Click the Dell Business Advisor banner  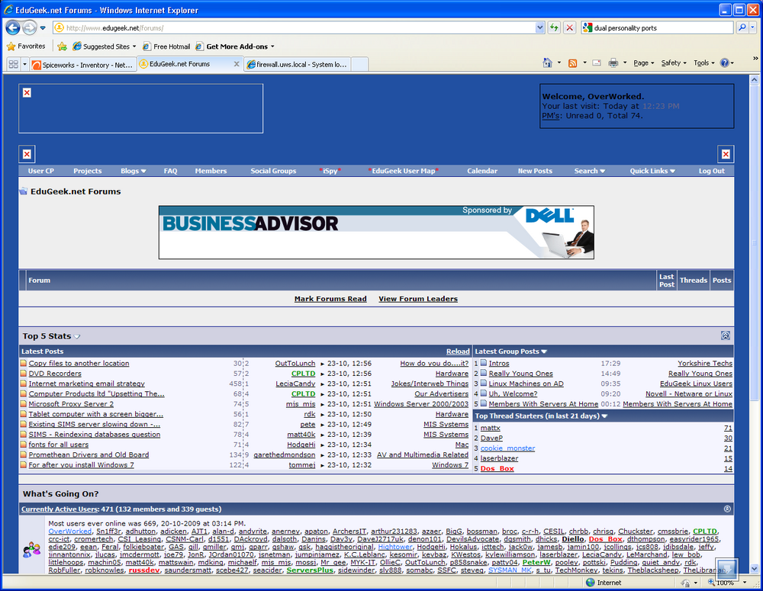pyautogui.click(x=376, y=232)
